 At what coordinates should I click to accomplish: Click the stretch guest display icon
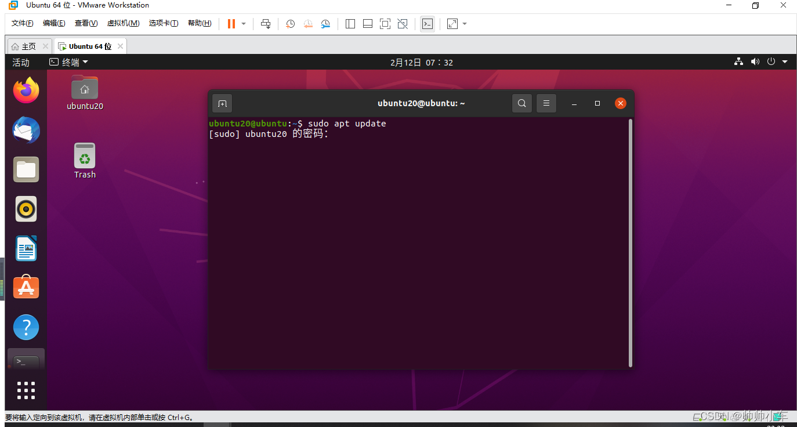pyautogui.click(x=452, y=24)
